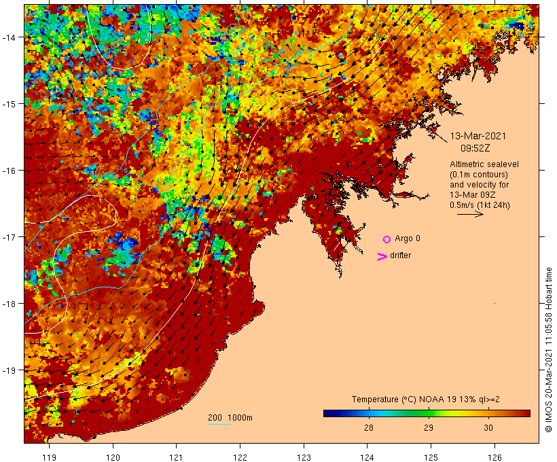
Task: Click colorbar tick label 29
Action: 429,427
